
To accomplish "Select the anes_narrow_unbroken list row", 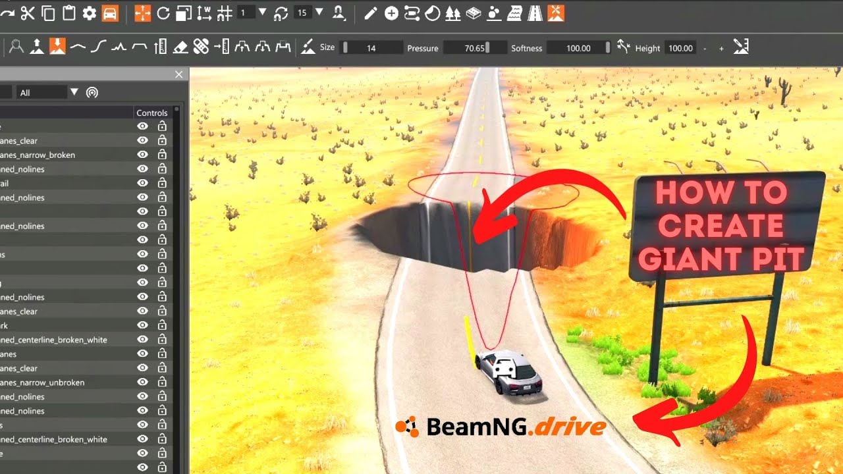I will coord(86,382).
